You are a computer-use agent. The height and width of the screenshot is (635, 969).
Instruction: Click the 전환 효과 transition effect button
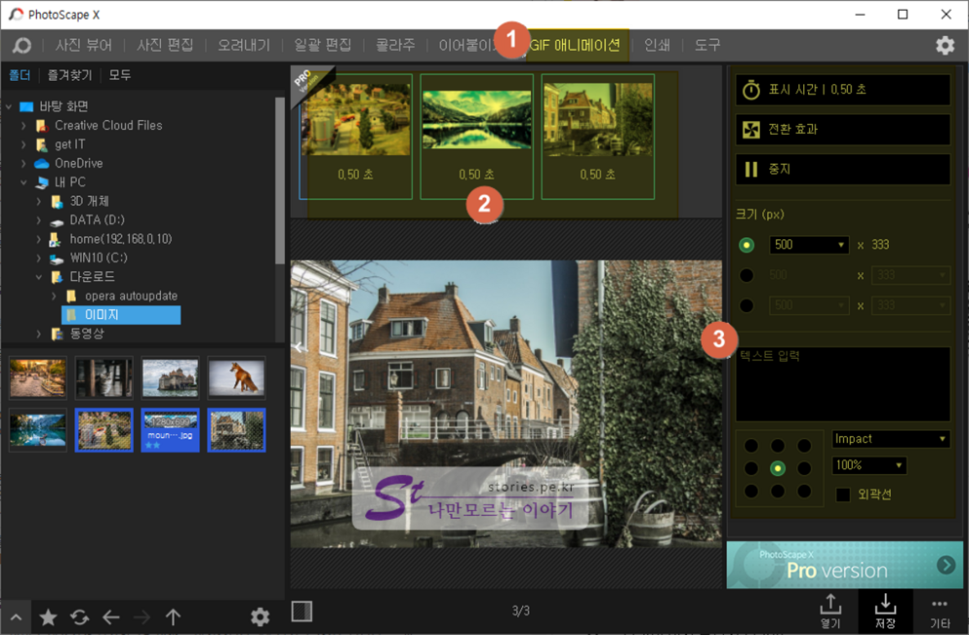pyautogui.click(x=842, y=129)
